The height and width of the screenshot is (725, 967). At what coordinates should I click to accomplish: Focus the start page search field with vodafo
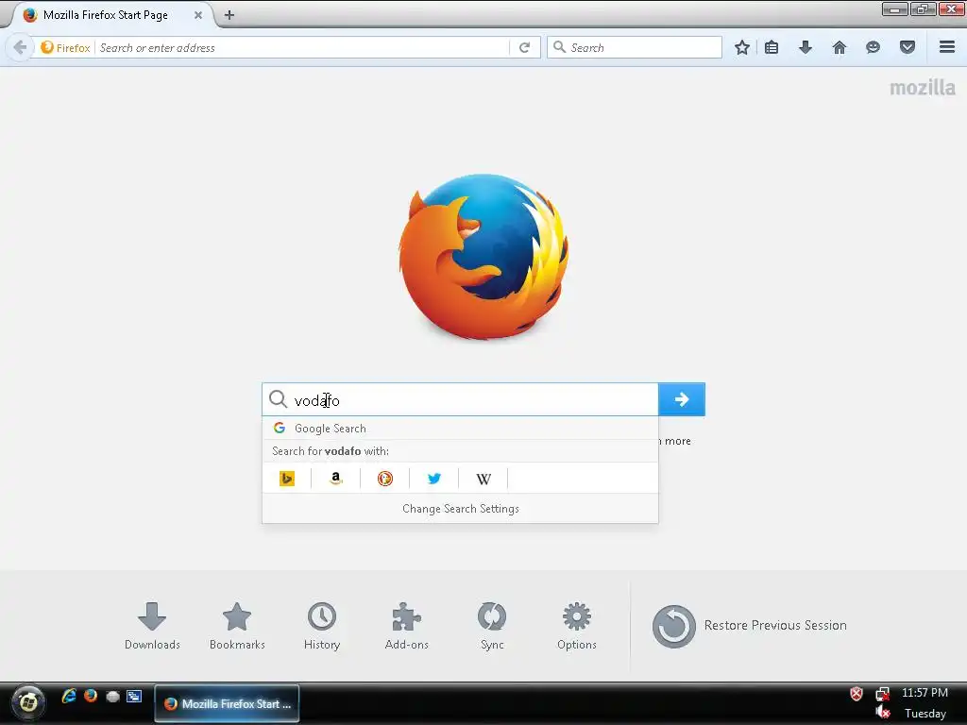point(460,399)
